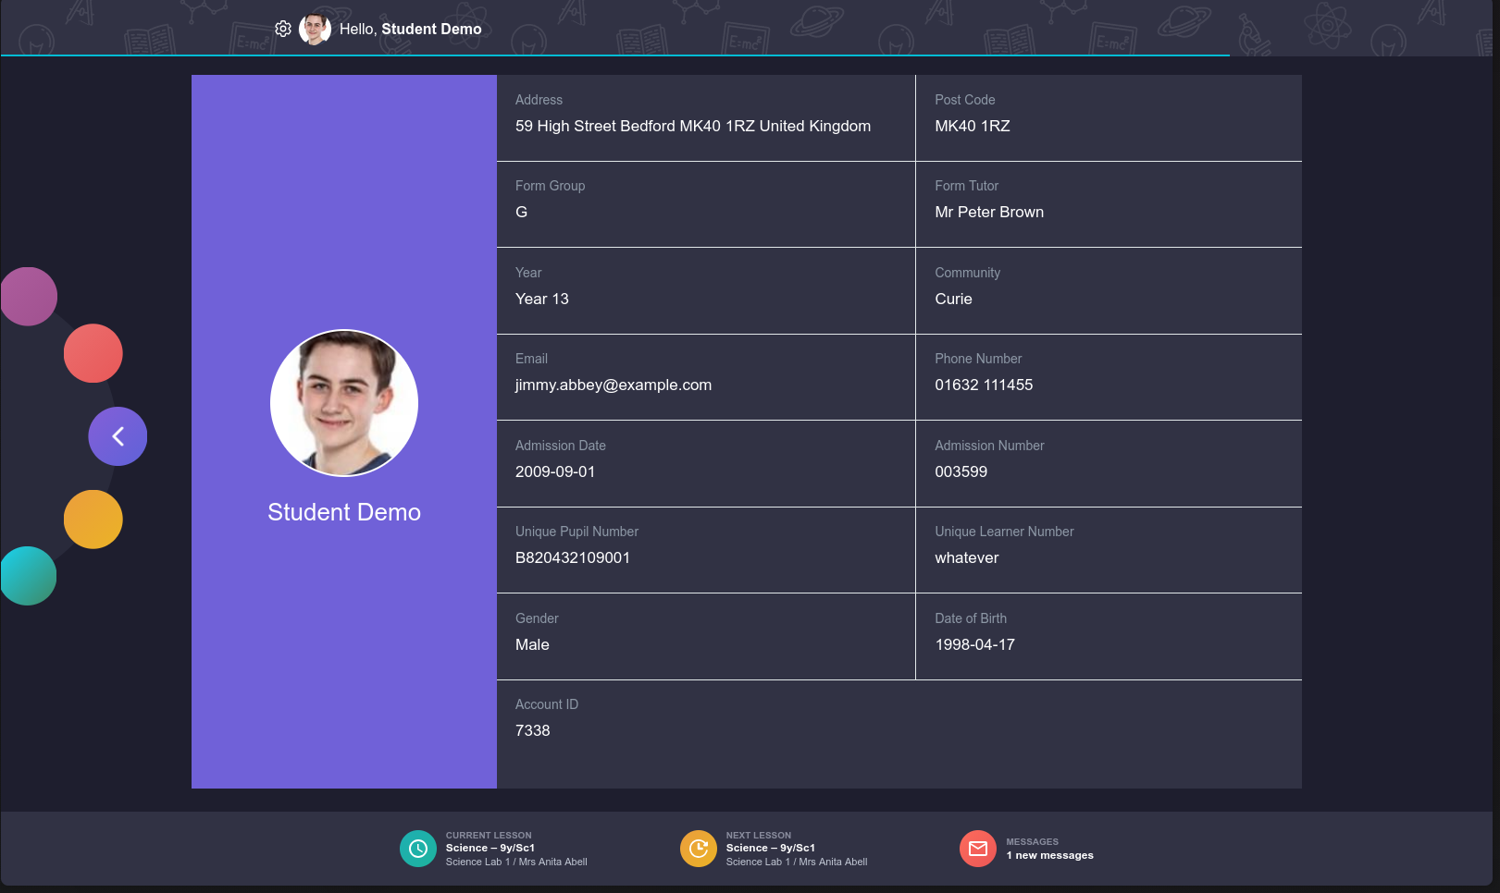Select the post code value MK40 1RZ
The height and width of the screenshot is (893, 1500).
[x=973, y=126]
